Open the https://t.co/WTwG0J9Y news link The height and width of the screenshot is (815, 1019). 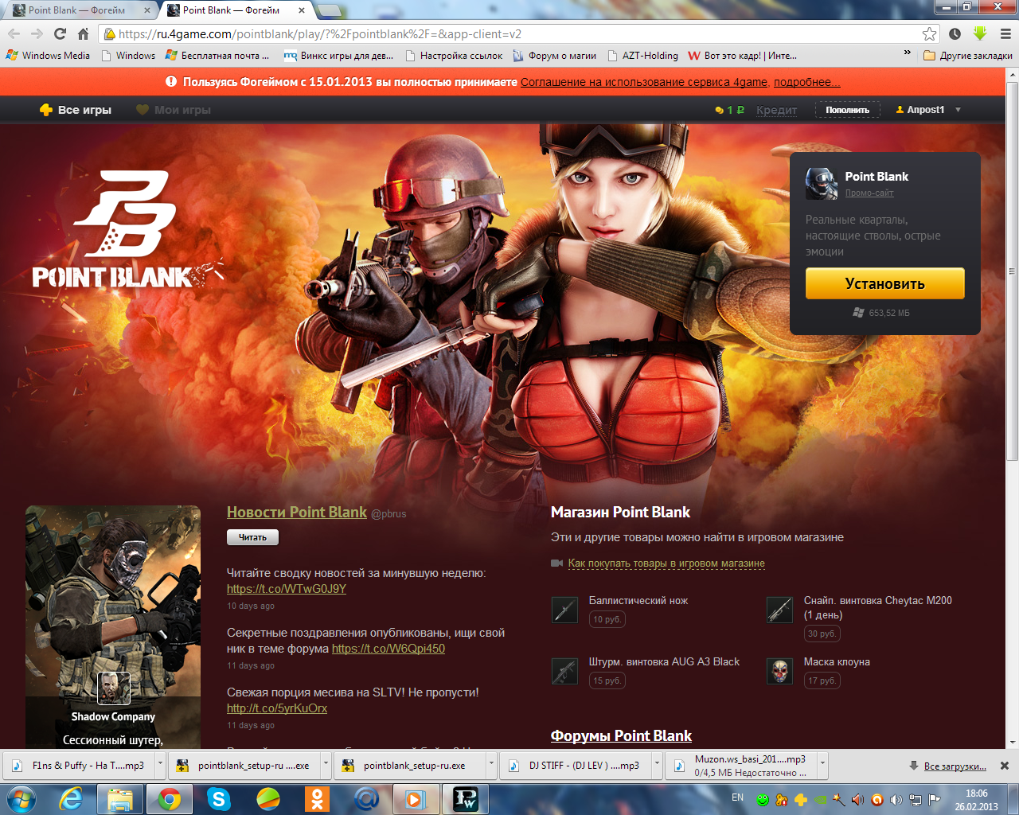[286, 589]
